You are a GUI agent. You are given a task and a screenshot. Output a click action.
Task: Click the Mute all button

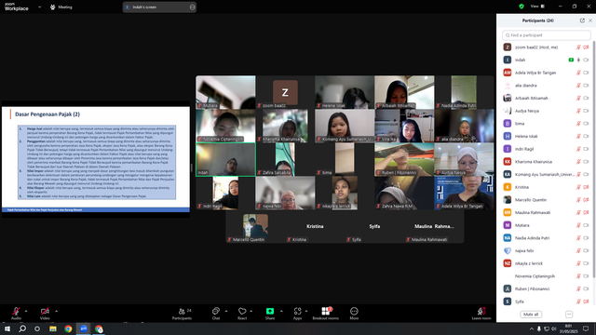[531, 315]
